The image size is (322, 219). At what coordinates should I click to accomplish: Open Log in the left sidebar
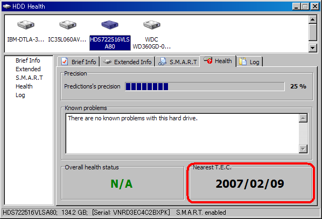click(20, 95)
